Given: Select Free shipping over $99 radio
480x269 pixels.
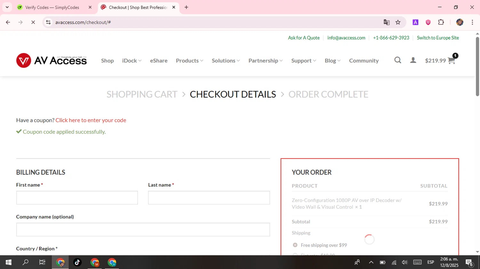Looking at the screenshot, I should pos(295,245).
